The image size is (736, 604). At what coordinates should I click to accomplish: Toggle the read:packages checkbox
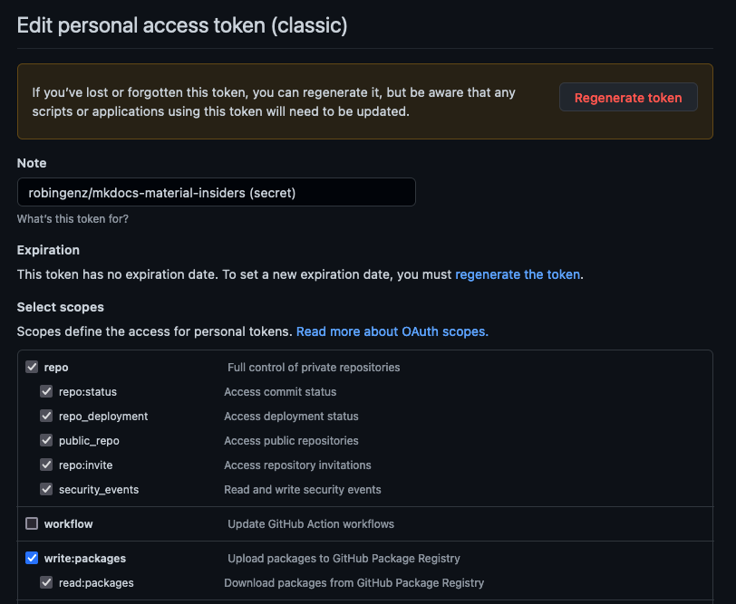(x=46, y=582)
